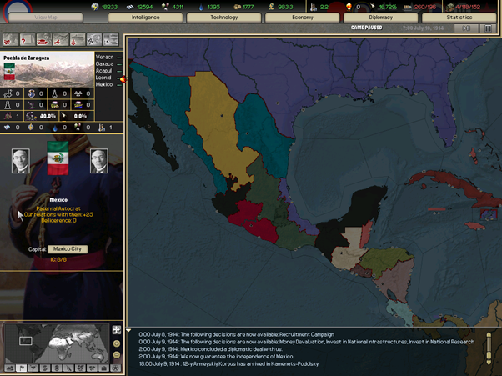The width and height of the screenshot is (502, 376).
Task: Click the left Mexican leader portrait
Action: tap(21, 161)
